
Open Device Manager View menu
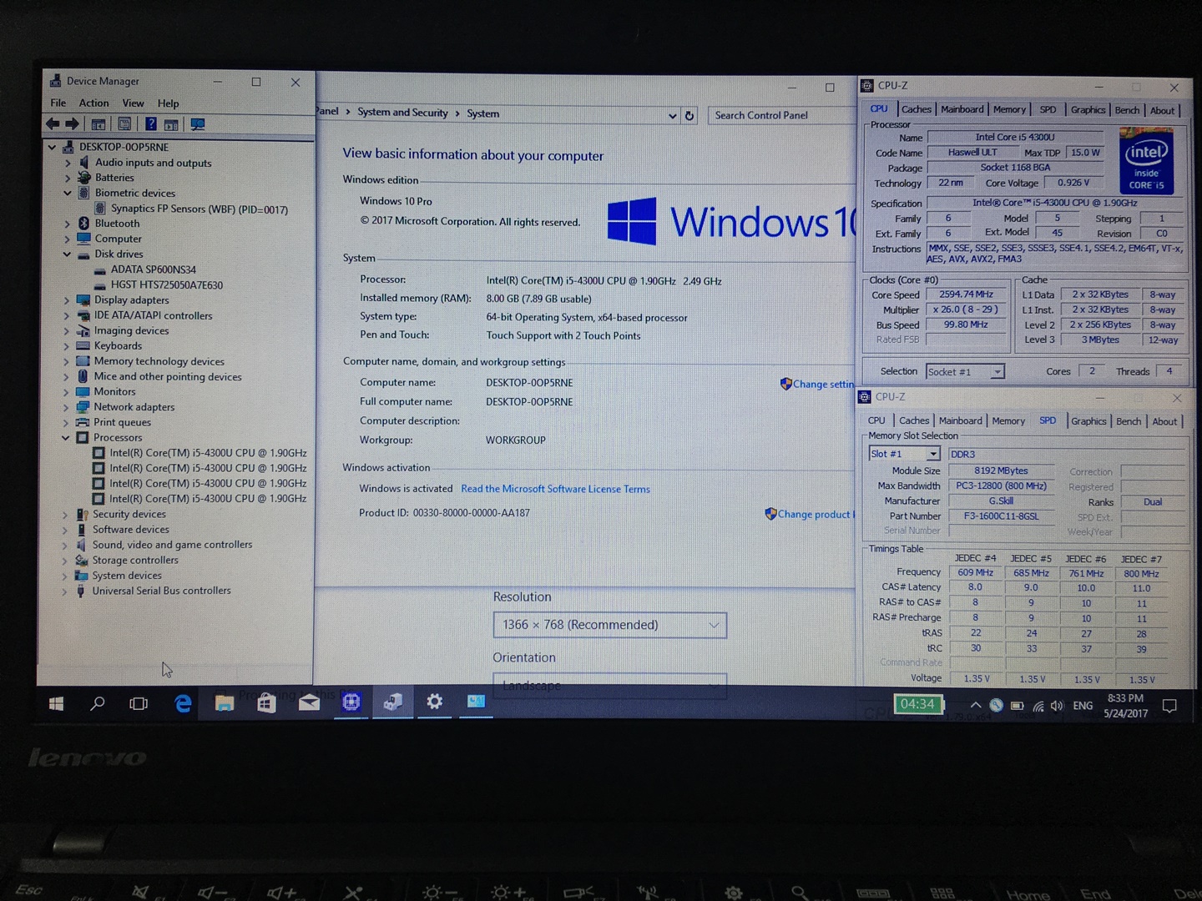pyautogui.click(x=133, y=103)
